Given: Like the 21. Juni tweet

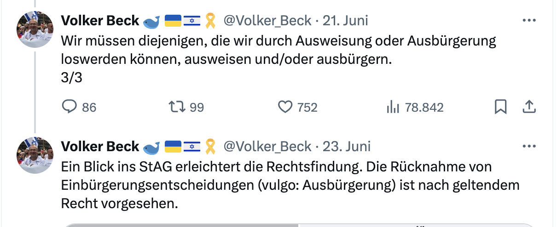Looking at the screenshot, I should point(285,107).
